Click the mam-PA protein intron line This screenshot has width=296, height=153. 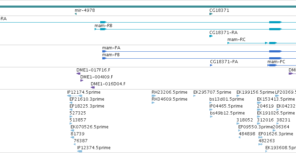(188, 51)
